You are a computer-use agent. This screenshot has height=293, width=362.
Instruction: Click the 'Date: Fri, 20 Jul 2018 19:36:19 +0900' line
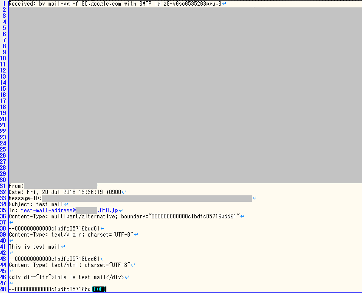click(65, 192)
